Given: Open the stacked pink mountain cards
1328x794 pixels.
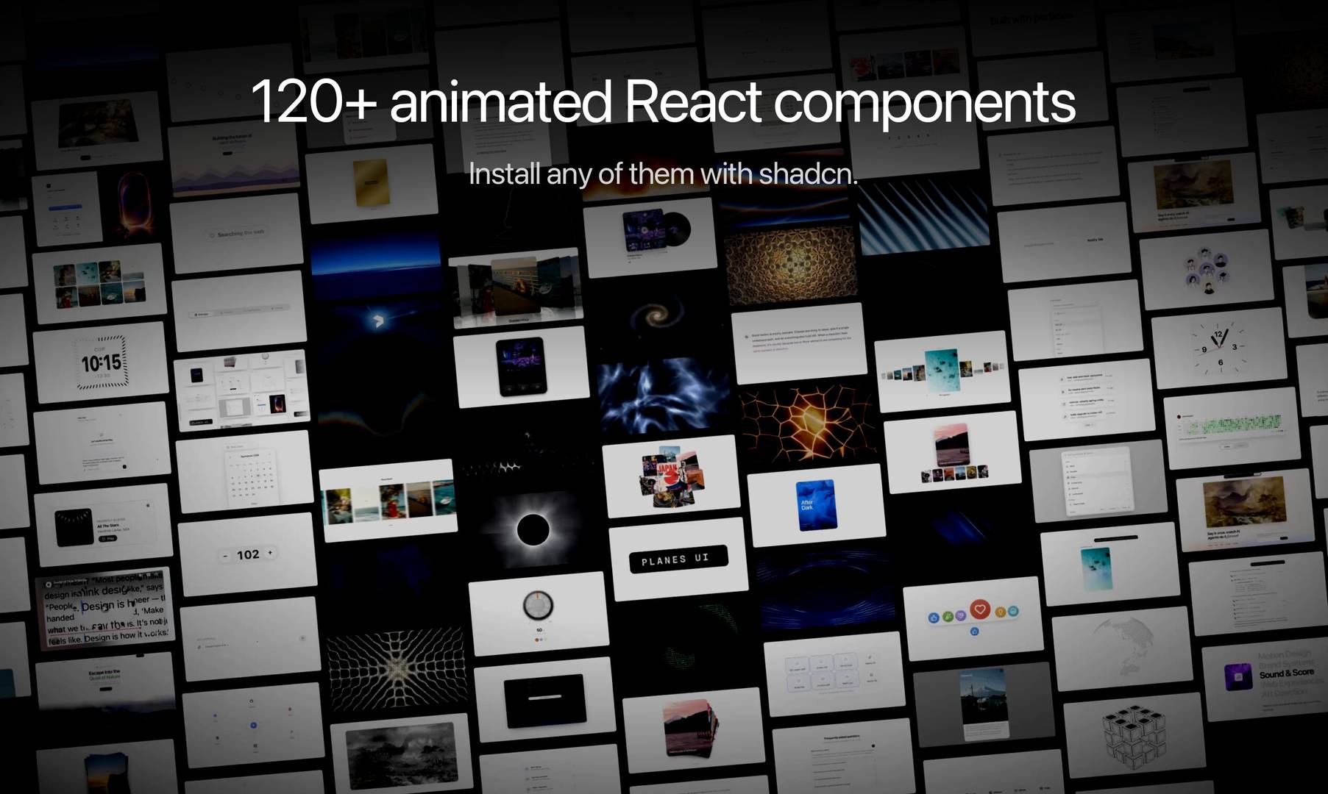Looking at the screenshot, I should click(x=692, y=729).
